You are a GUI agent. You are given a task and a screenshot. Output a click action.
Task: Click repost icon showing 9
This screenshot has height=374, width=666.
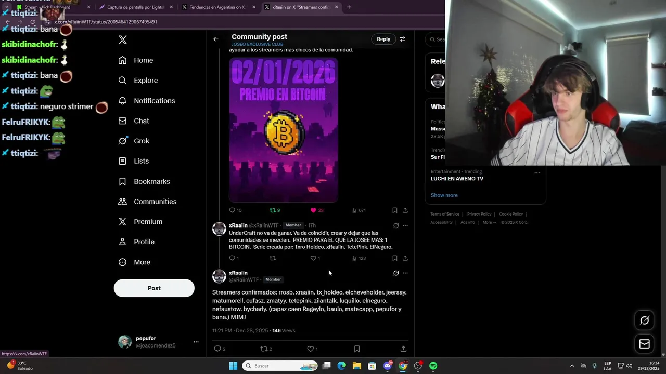point(272,210)
